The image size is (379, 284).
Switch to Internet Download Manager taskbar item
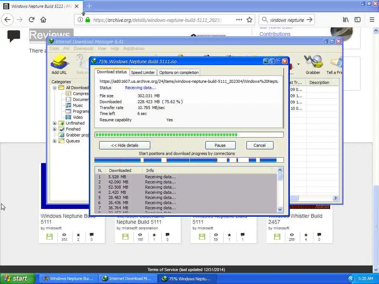click(128, 279)
